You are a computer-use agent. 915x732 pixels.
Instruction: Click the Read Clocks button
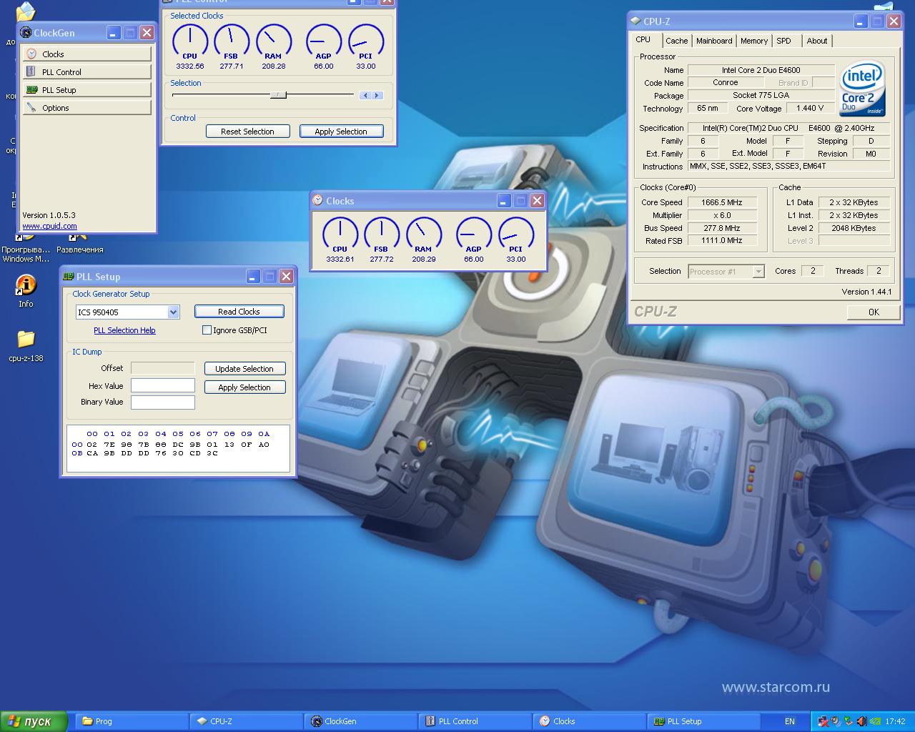click(239, 312)
